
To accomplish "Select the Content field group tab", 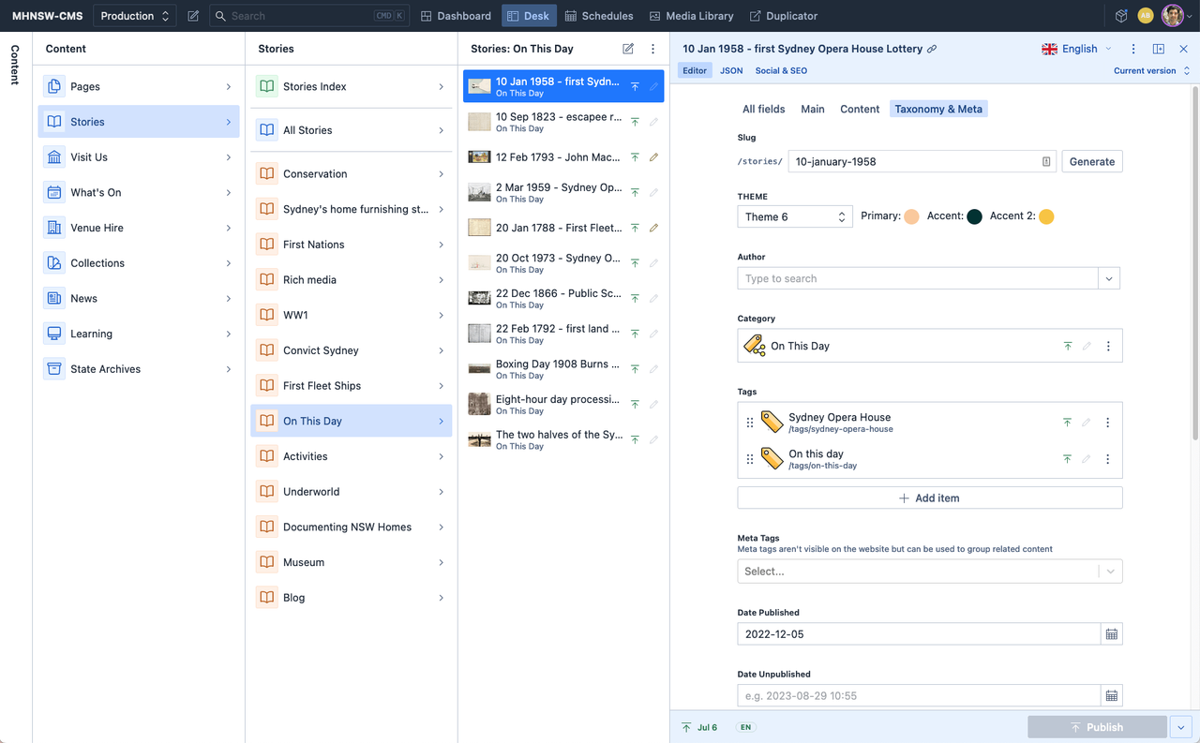I will click(860, 109).
